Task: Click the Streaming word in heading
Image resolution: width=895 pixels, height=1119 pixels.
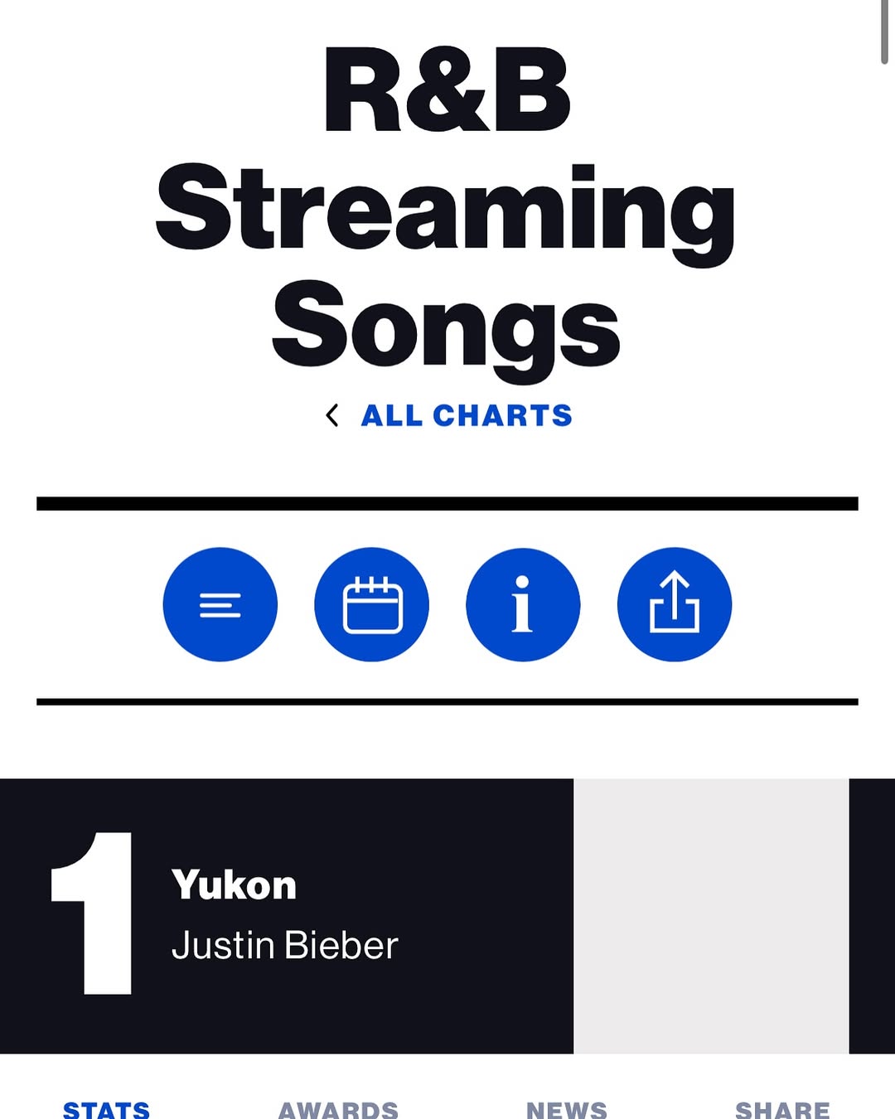Action: [446, 212]
